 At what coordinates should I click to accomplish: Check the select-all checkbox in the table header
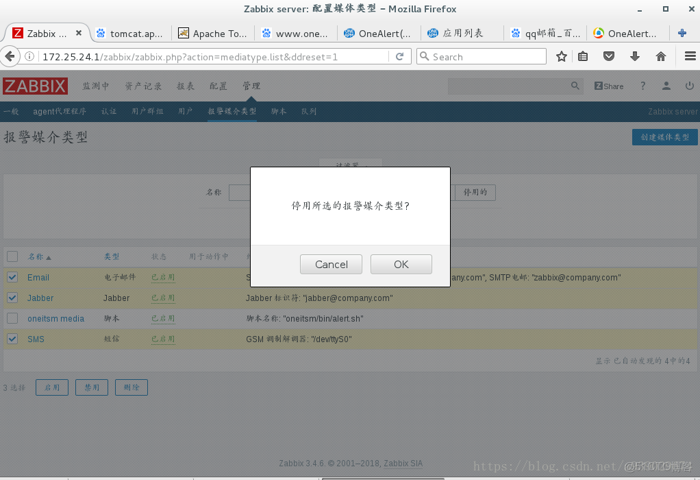click(12, 256)
